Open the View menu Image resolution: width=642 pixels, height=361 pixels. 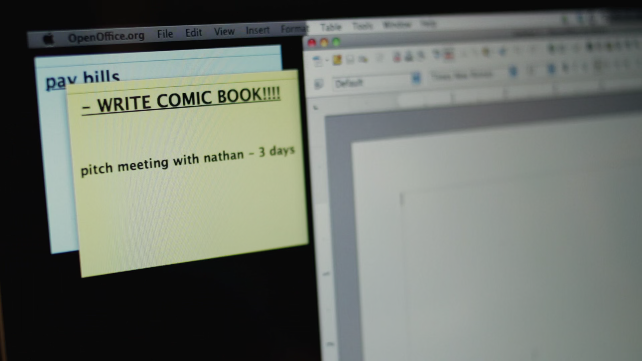[x=224, y=31]
